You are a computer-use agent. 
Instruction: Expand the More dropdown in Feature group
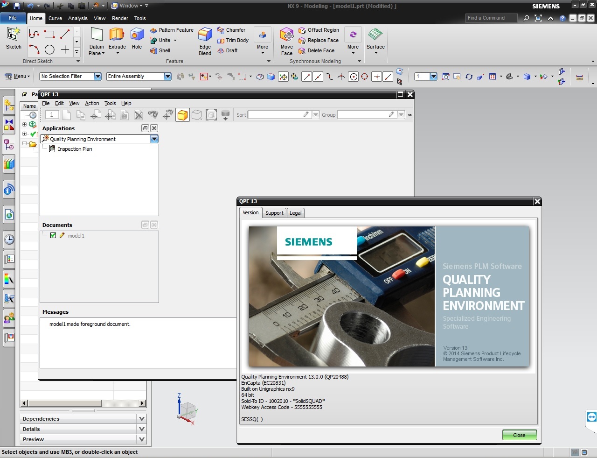(x=263, y=41)
